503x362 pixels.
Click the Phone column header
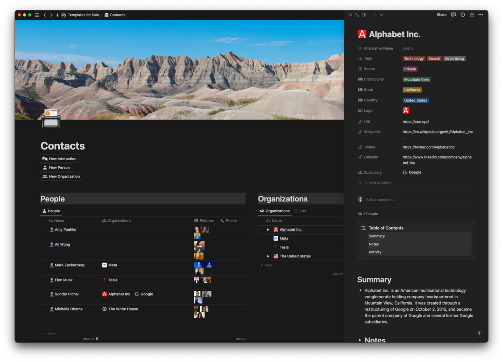tap(228, 221)
